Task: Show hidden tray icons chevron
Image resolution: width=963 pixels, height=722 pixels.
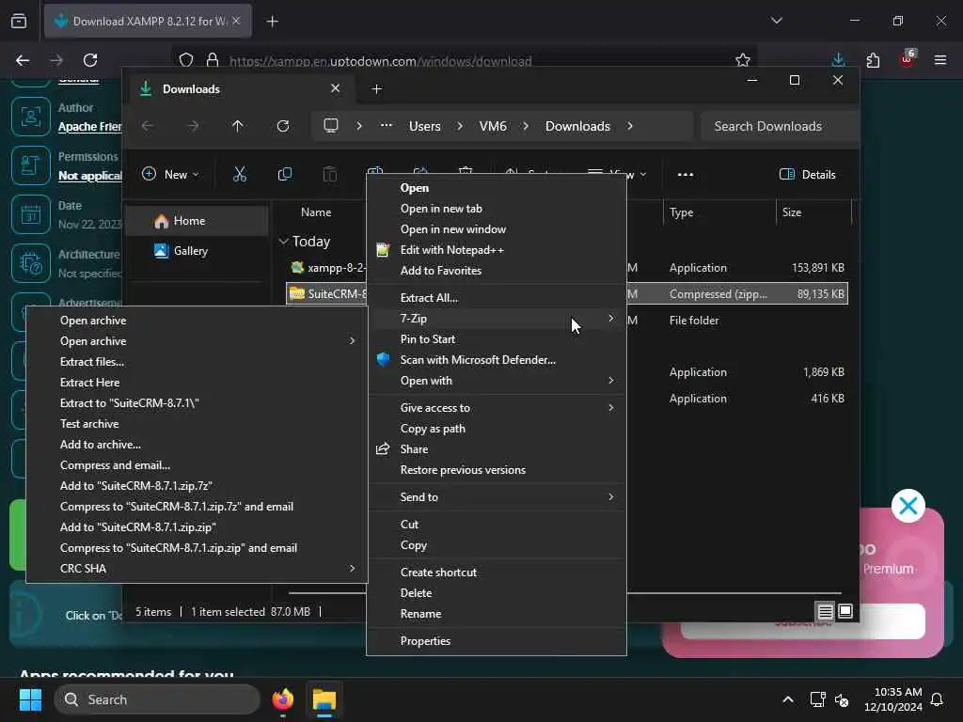Action: click(788, 699)
